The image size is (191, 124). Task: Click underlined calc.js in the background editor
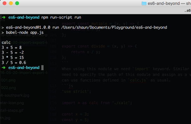138,80
